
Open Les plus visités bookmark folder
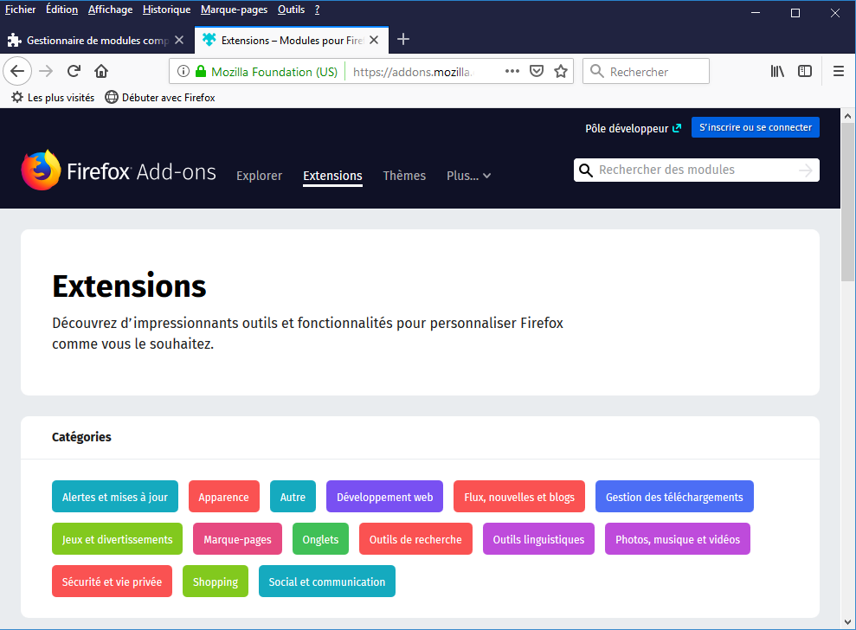pyautogui.click(x=53, y=97)
